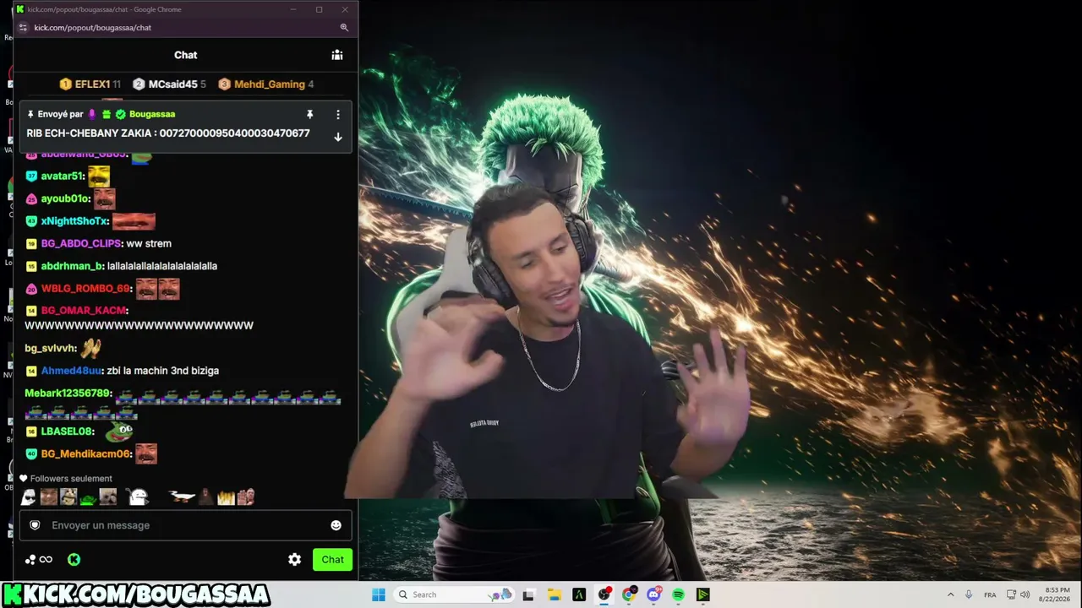Click the microphone tray icon

tap(969, 594)
